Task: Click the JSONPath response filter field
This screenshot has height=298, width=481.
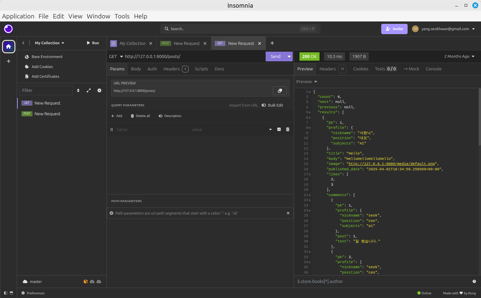Action: pos(382,282)
